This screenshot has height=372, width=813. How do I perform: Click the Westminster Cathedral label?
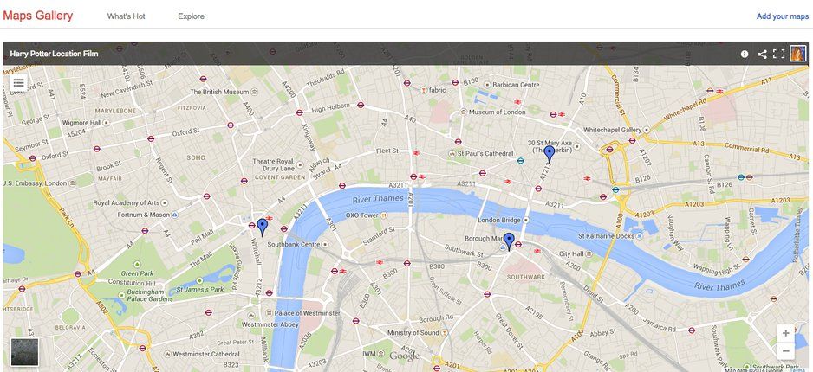point(205,355)
